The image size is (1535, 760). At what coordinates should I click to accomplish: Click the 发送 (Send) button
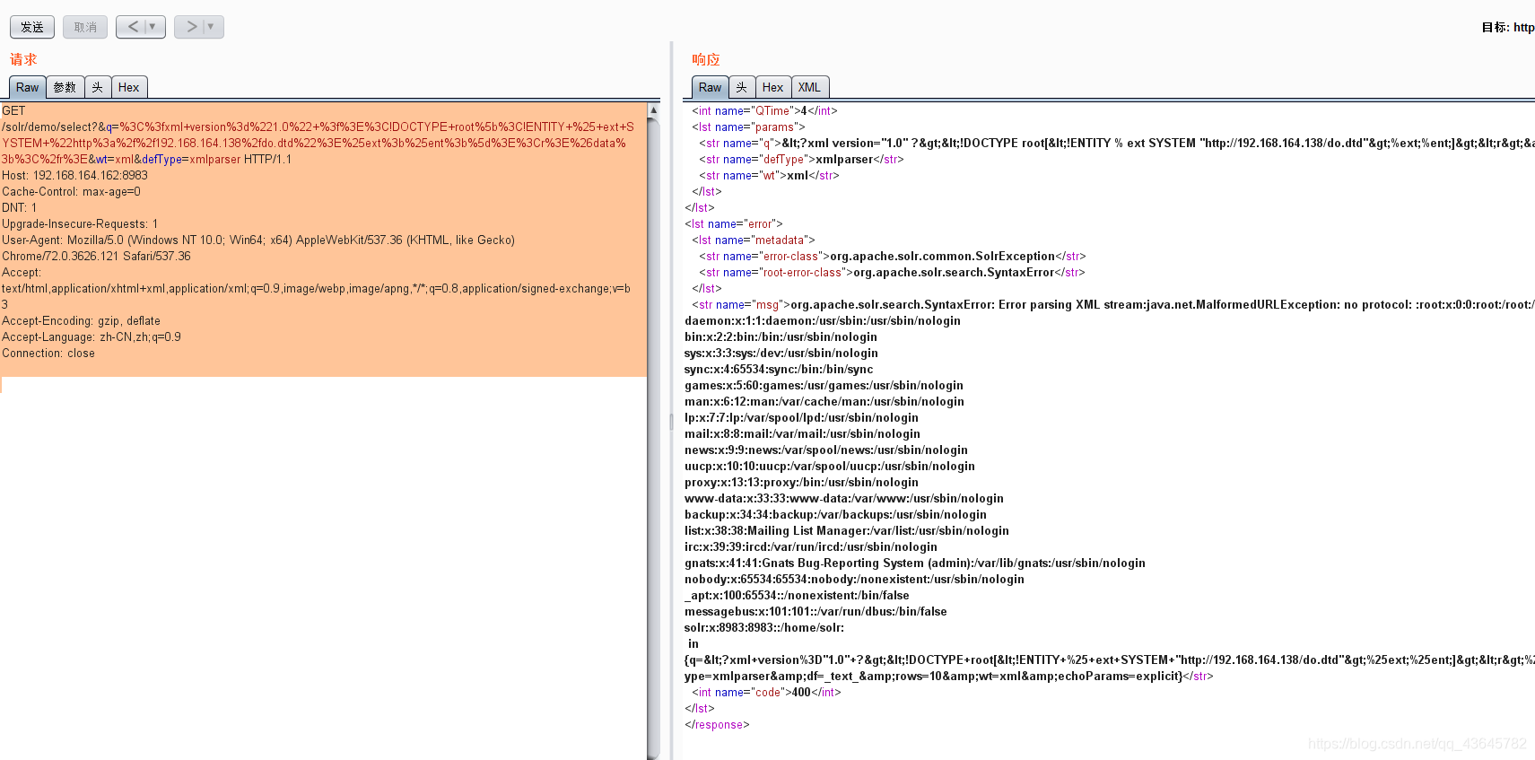[x=32, y=27]
